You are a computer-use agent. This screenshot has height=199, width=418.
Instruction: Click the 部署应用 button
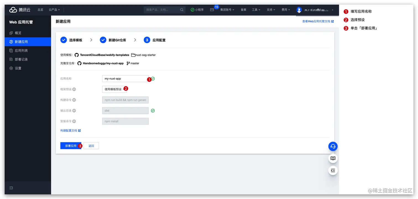(x=71, y=146)
